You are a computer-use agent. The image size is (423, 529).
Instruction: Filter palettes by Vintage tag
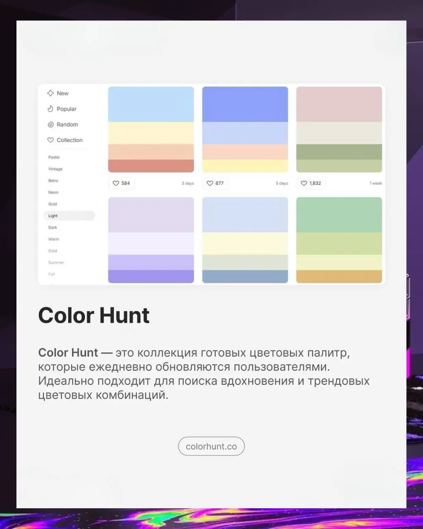tap(55, 169)
